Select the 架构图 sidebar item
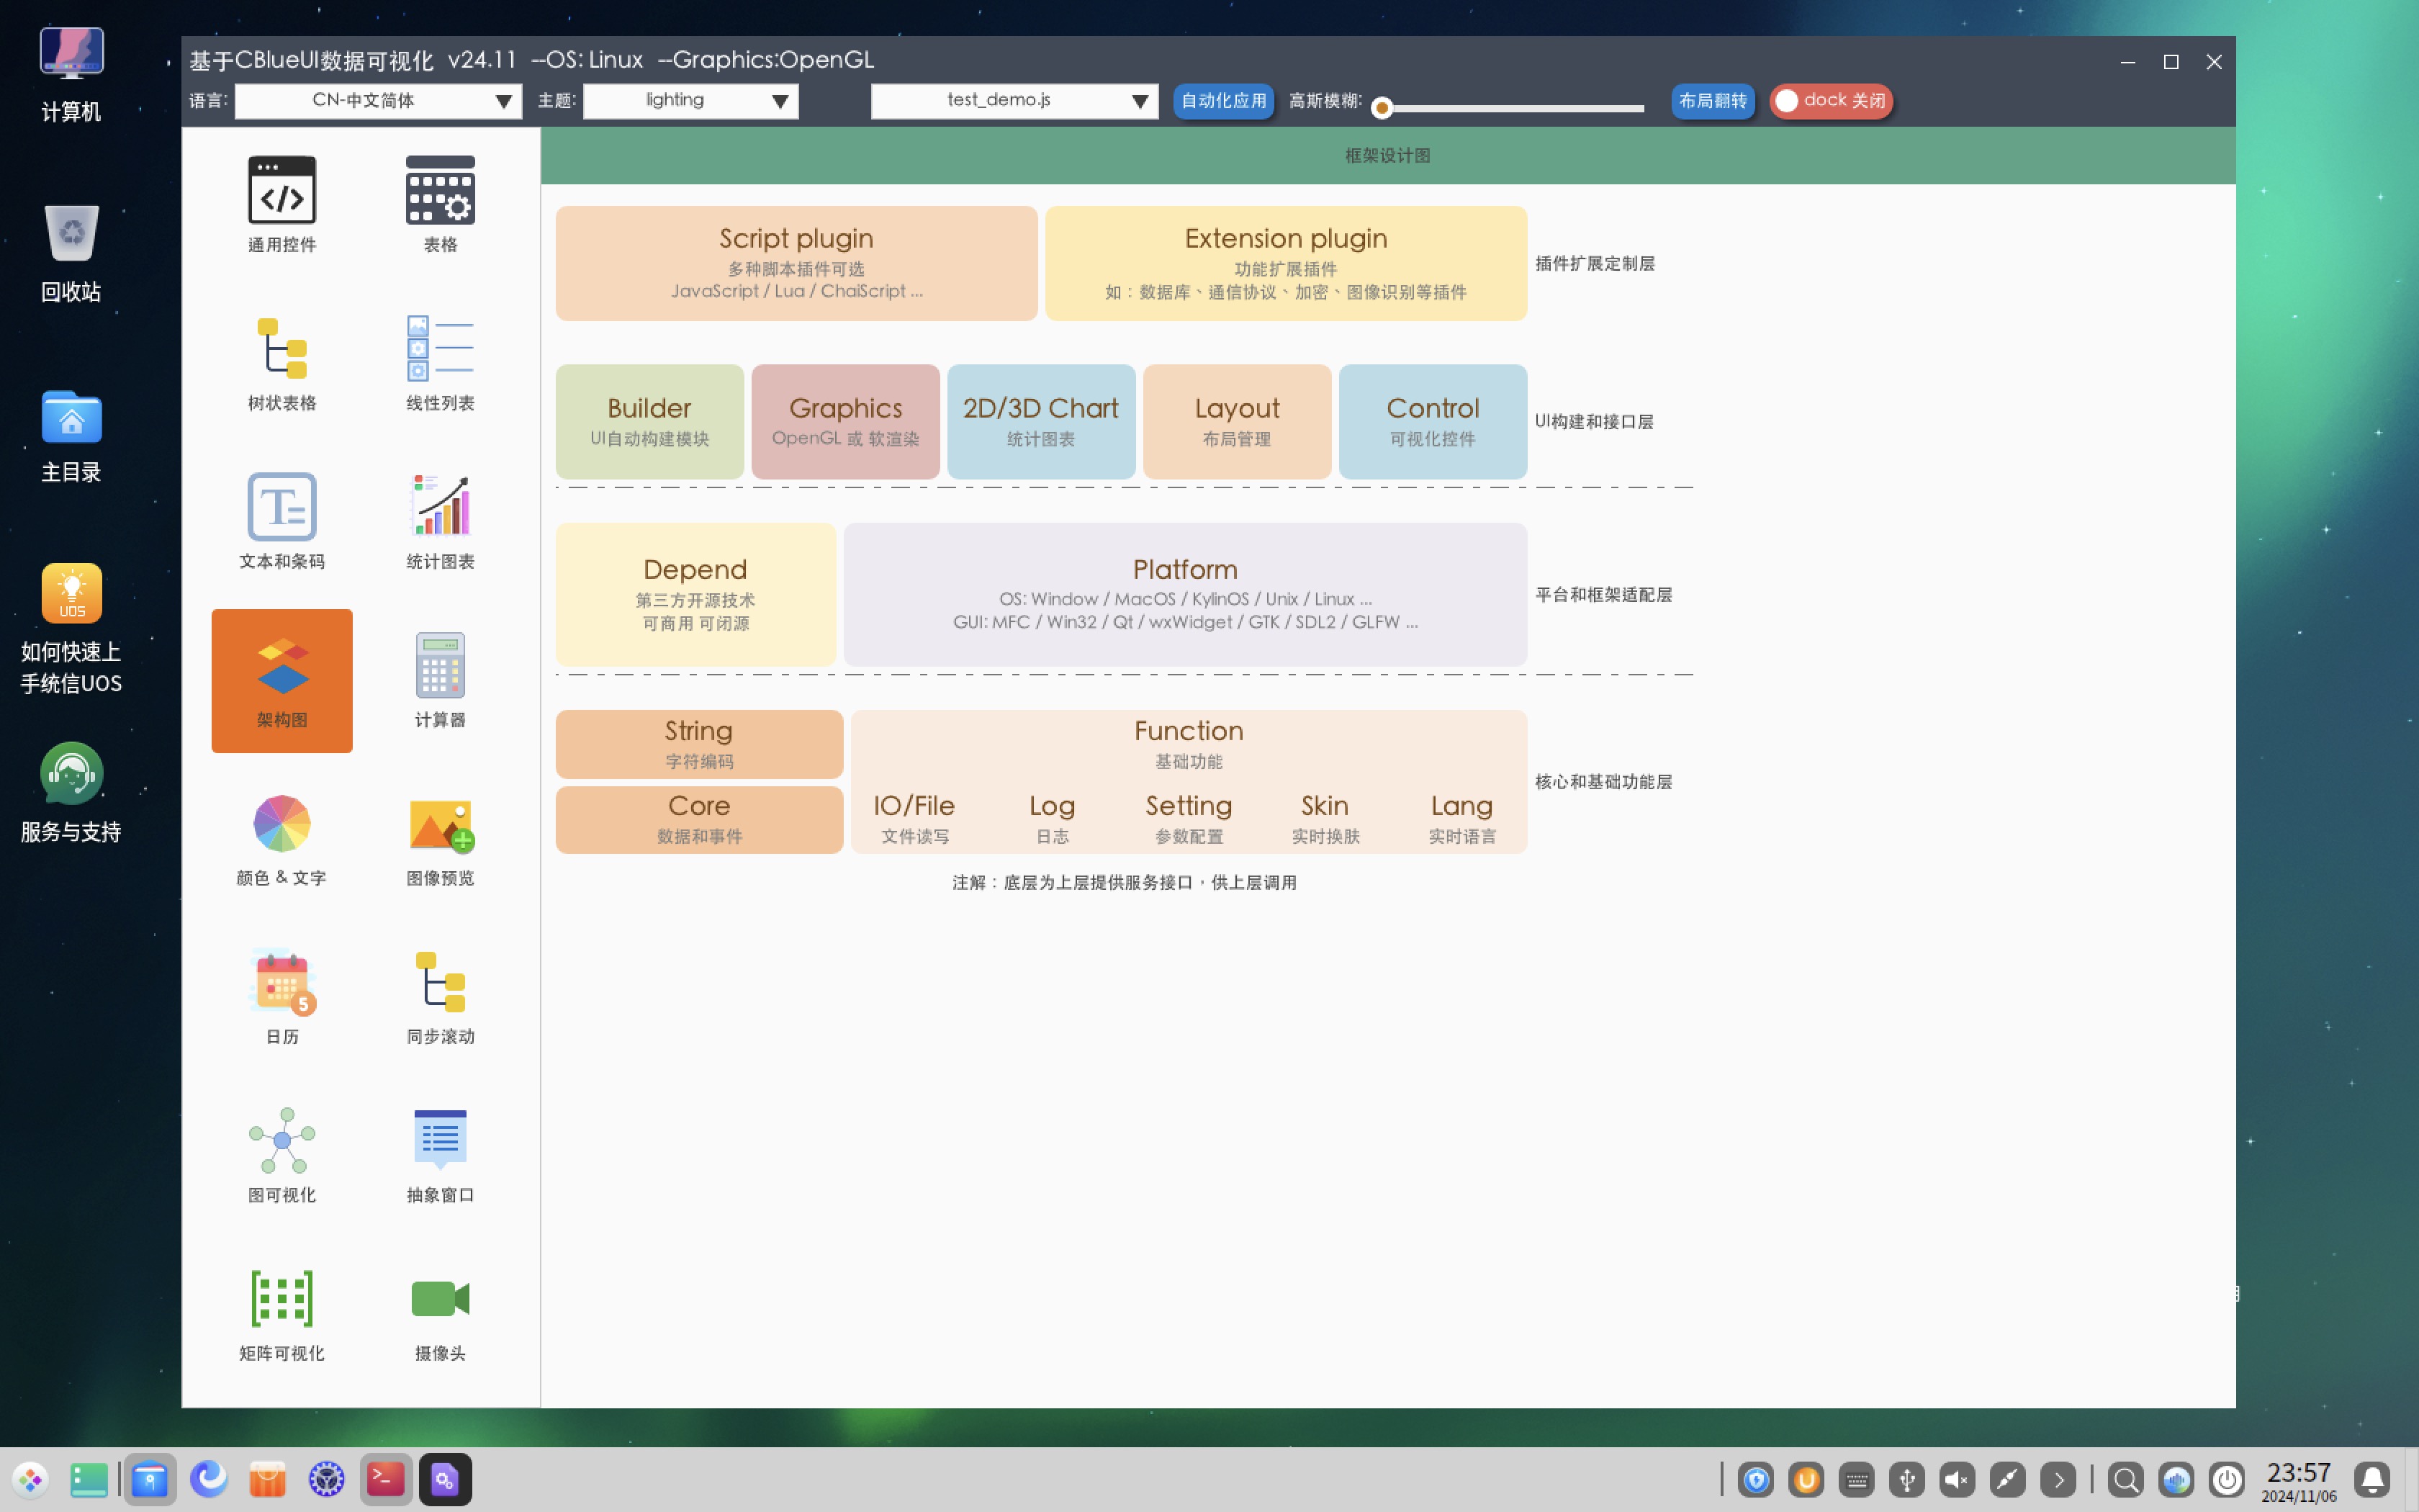Screen dimensions: 2419x1512 click(x=282, y=680)
